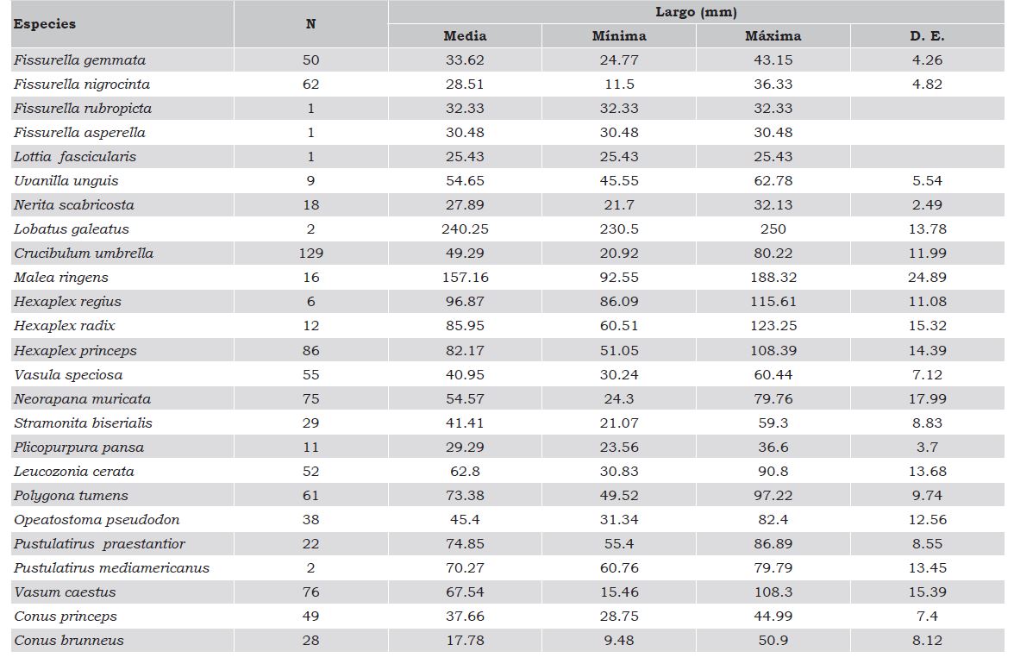Click the 240.25 media value
The height and width of the screenshot is (670, 1014).
pyautogui.click(x=465, y=229)
